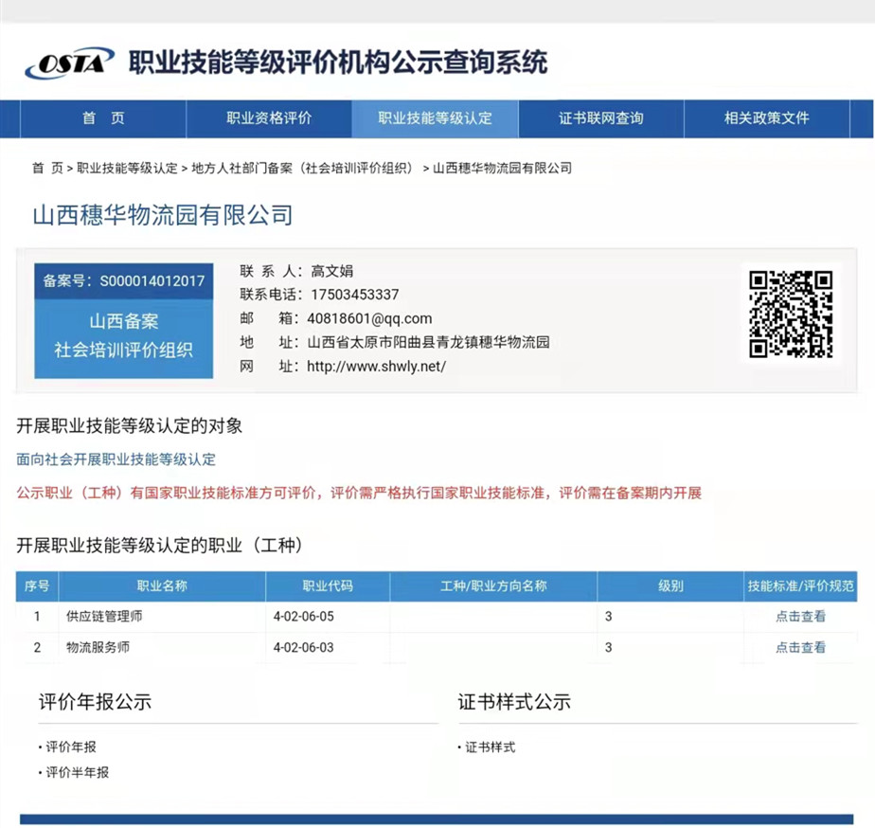Click the 序号 column header
The height and width of the screenshot is (828, 875).
coord(37,586)
